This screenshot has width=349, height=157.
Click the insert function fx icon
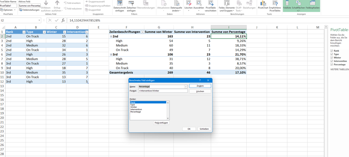63,20
